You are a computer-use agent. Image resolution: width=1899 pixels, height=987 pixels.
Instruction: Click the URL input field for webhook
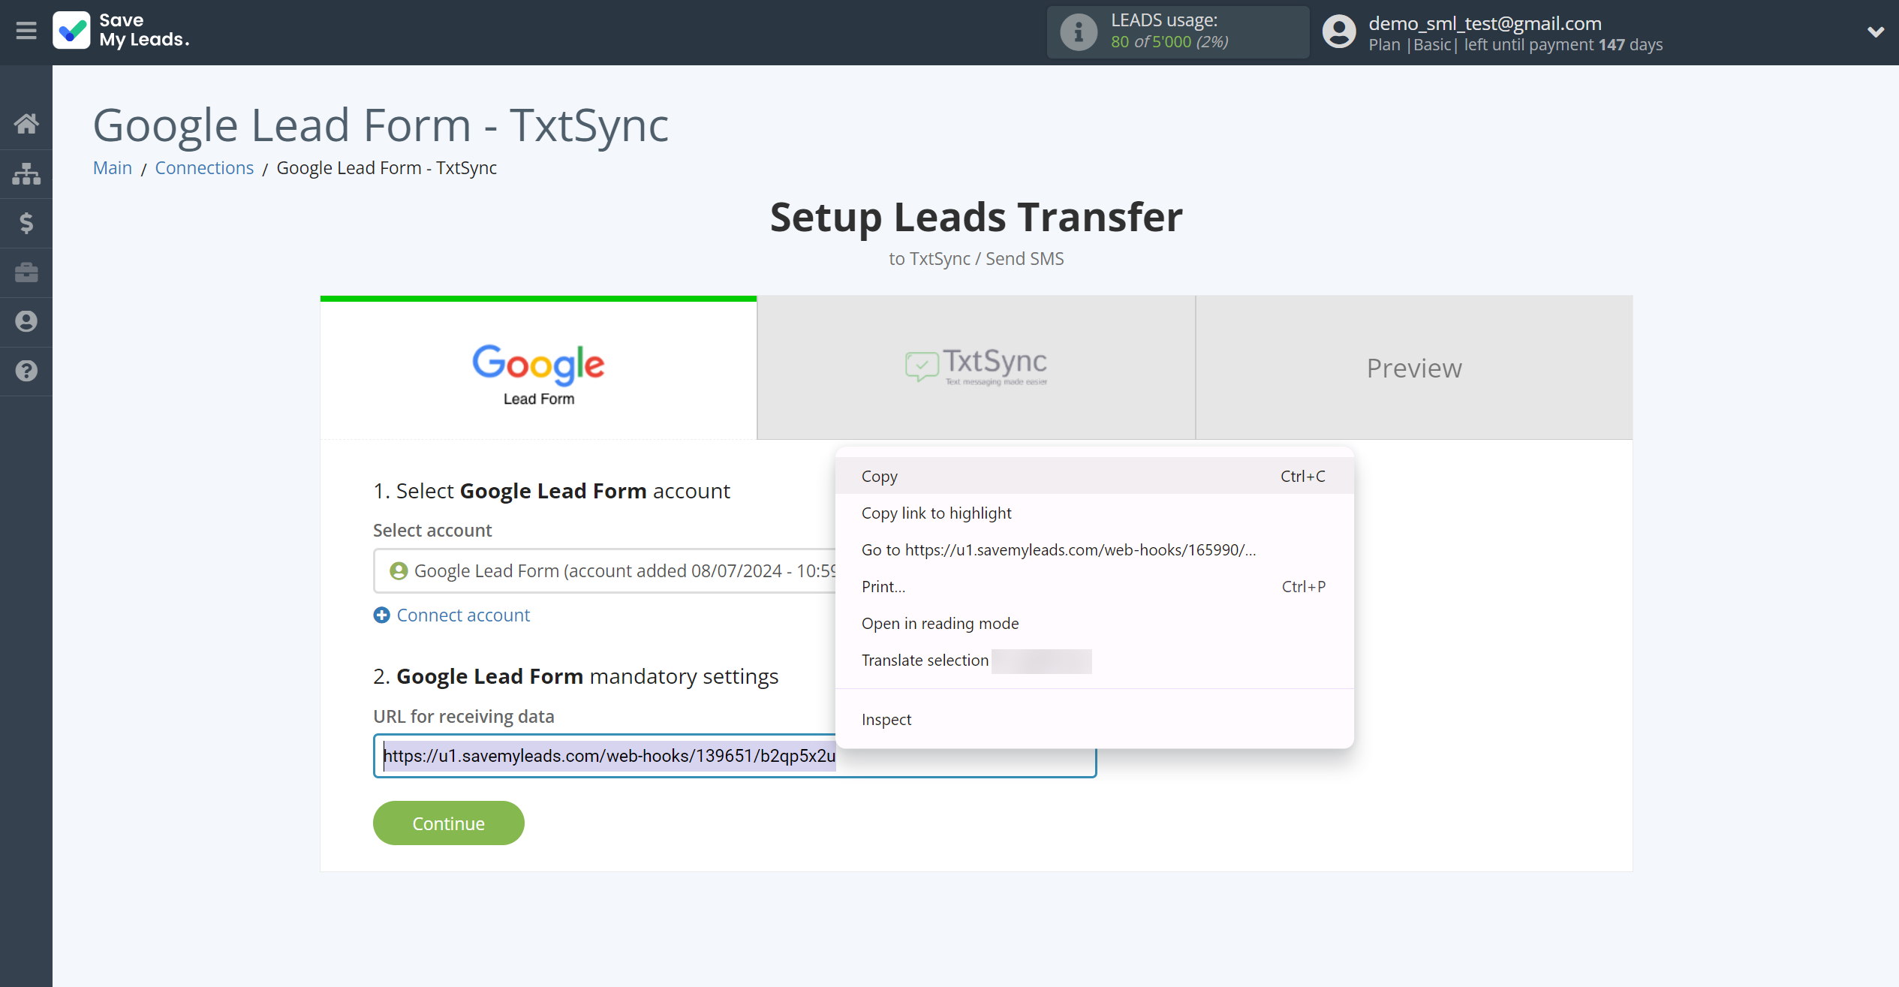(735, 754)
